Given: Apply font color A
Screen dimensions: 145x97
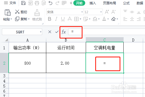Looking at the screenshot, I should tap(104, 19).
